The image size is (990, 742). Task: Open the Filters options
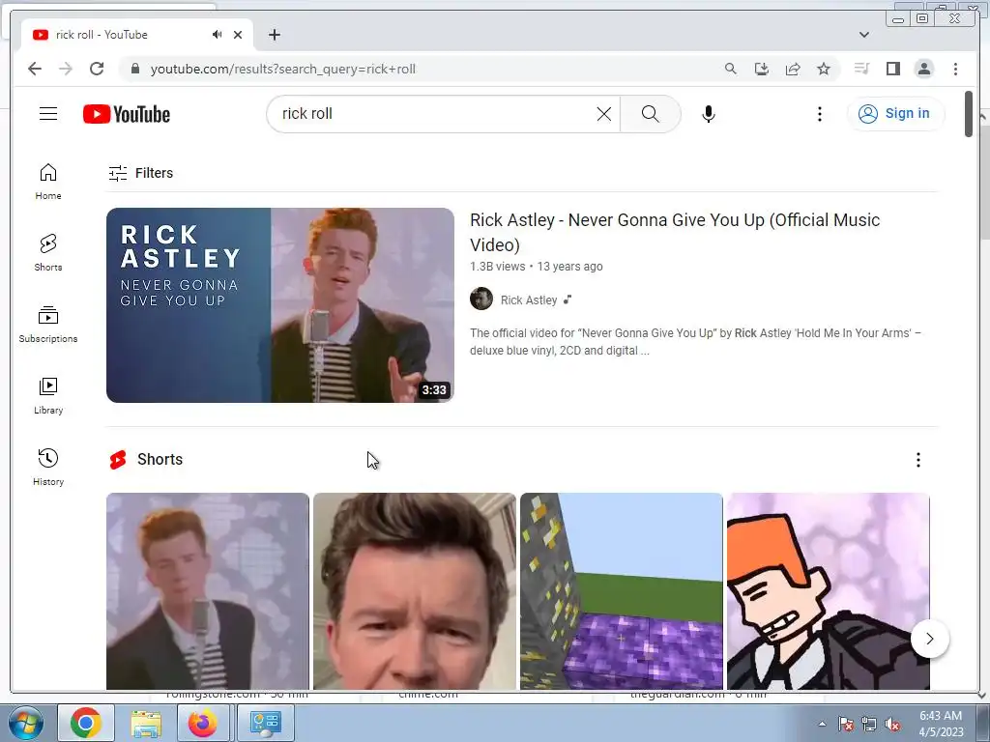[x=141, y=173]
